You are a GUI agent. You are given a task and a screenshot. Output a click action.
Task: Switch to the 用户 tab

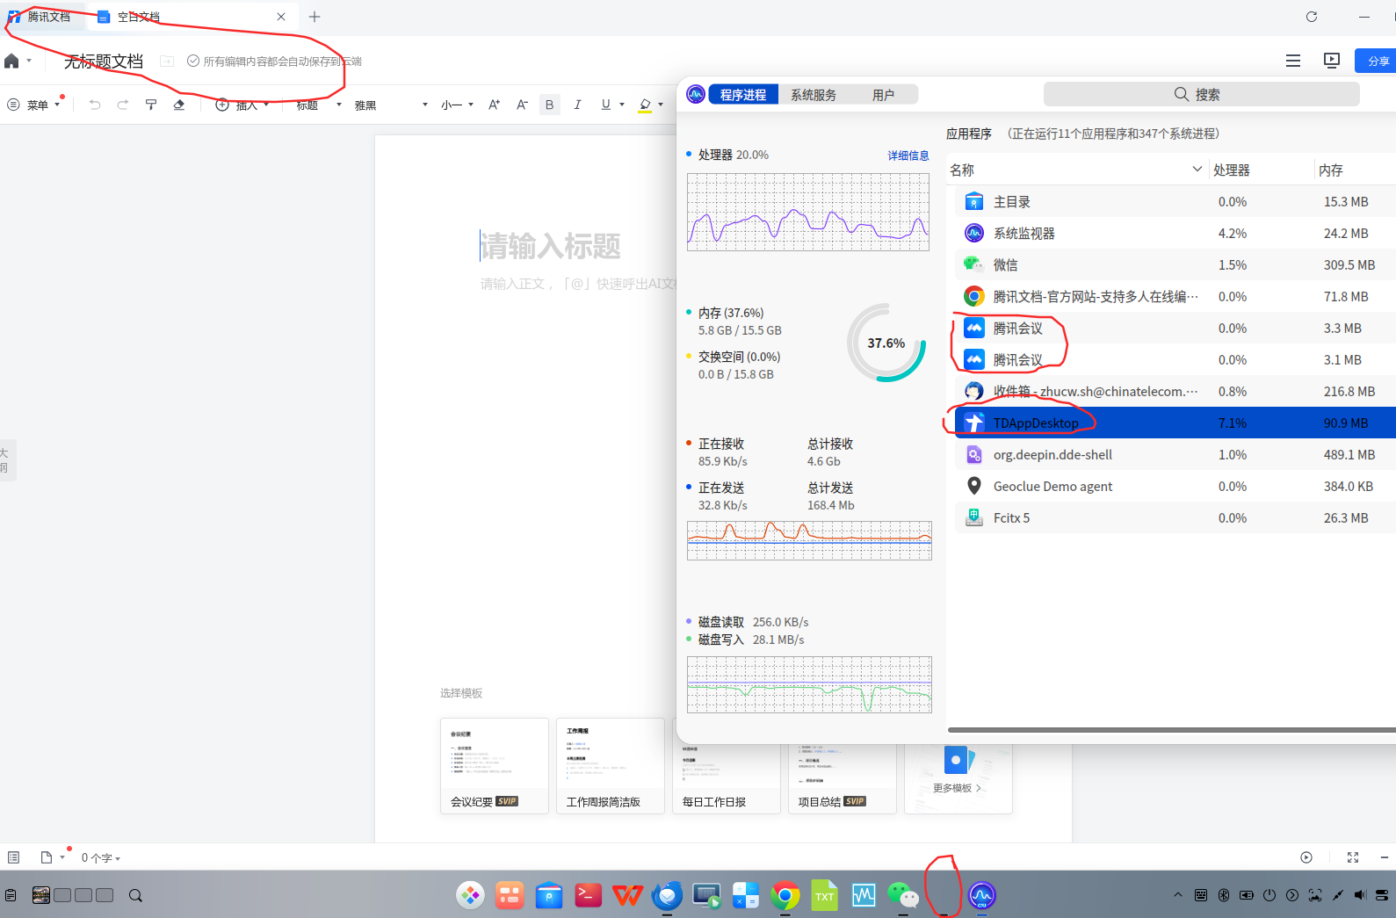(x=884, y=95)
